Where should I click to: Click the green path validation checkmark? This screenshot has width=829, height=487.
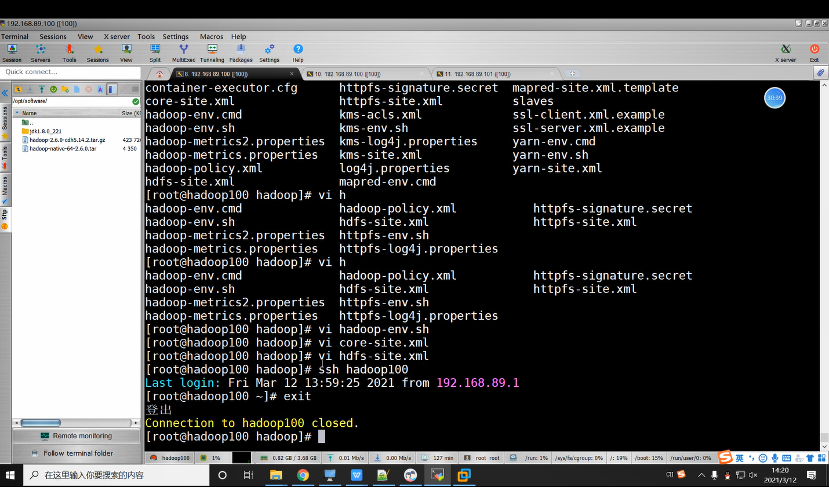coord(136,101)
